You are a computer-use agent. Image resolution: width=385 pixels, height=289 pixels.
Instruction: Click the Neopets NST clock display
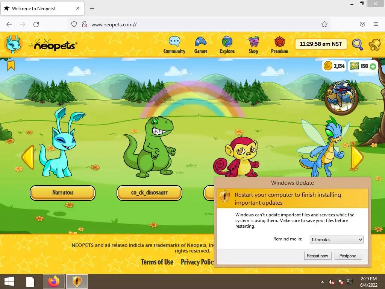tap(321, 44)
